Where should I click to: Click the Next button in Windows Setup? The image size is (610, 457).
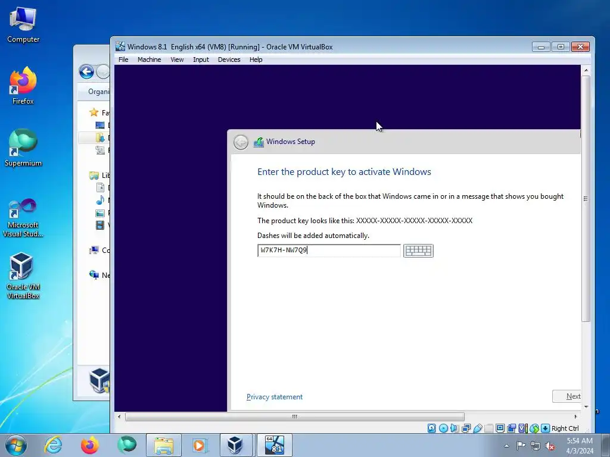pyautogui.click(x=567, y=396)
